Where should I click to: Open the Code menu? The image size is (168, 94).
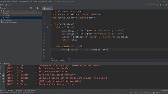point(20,2)
